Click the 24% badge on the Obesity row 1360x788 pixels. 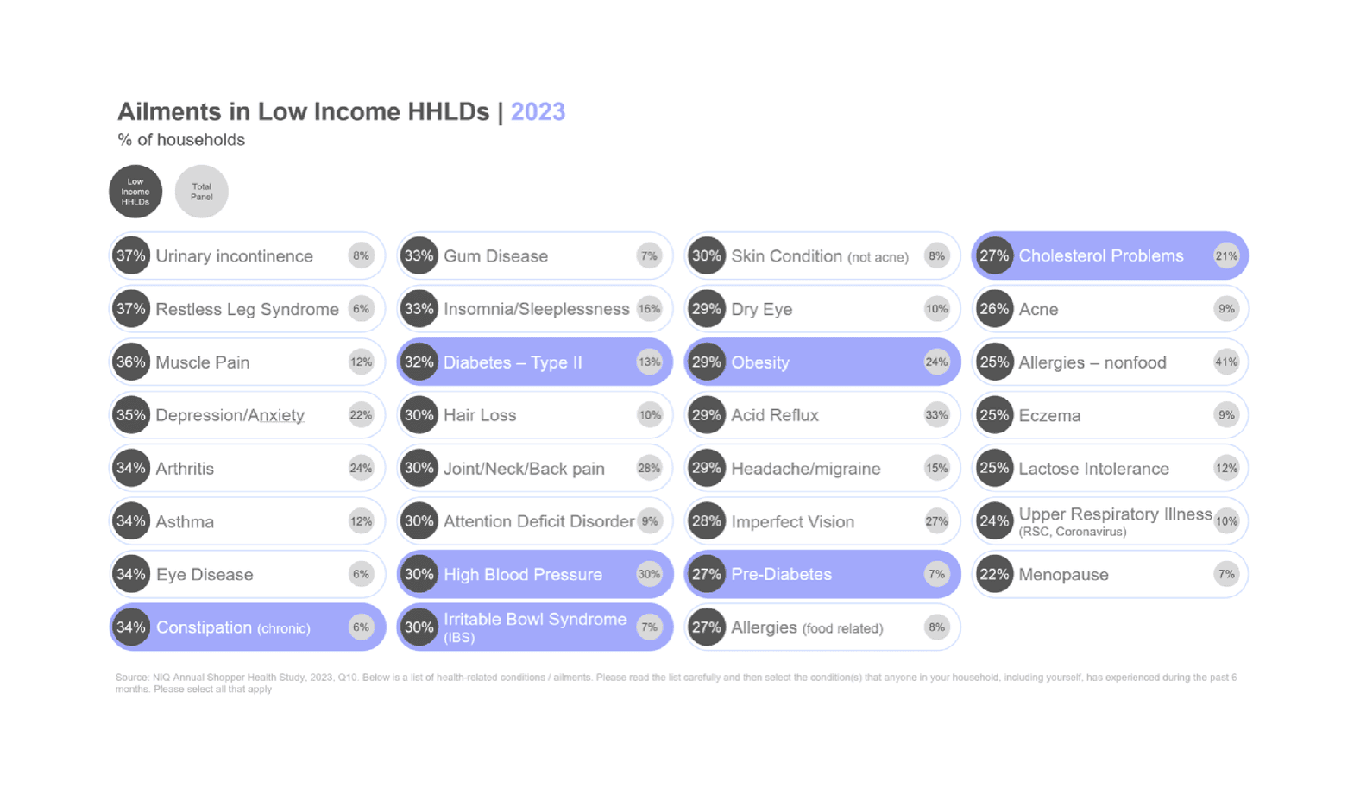point(936,362)
